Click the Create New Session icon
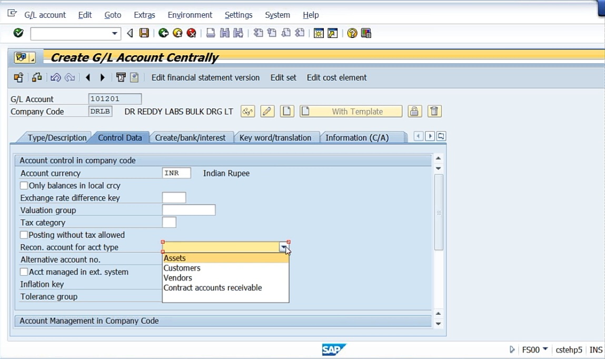 pyautogui.click(x=319, y=33)
